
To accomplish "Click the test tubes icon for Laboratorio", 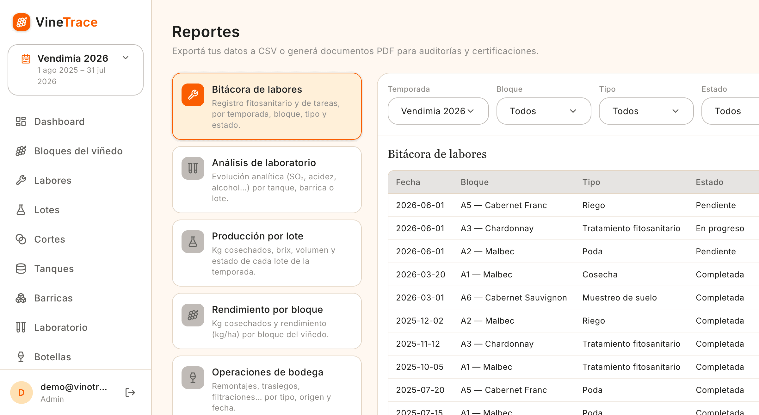I will pos(21,327).
